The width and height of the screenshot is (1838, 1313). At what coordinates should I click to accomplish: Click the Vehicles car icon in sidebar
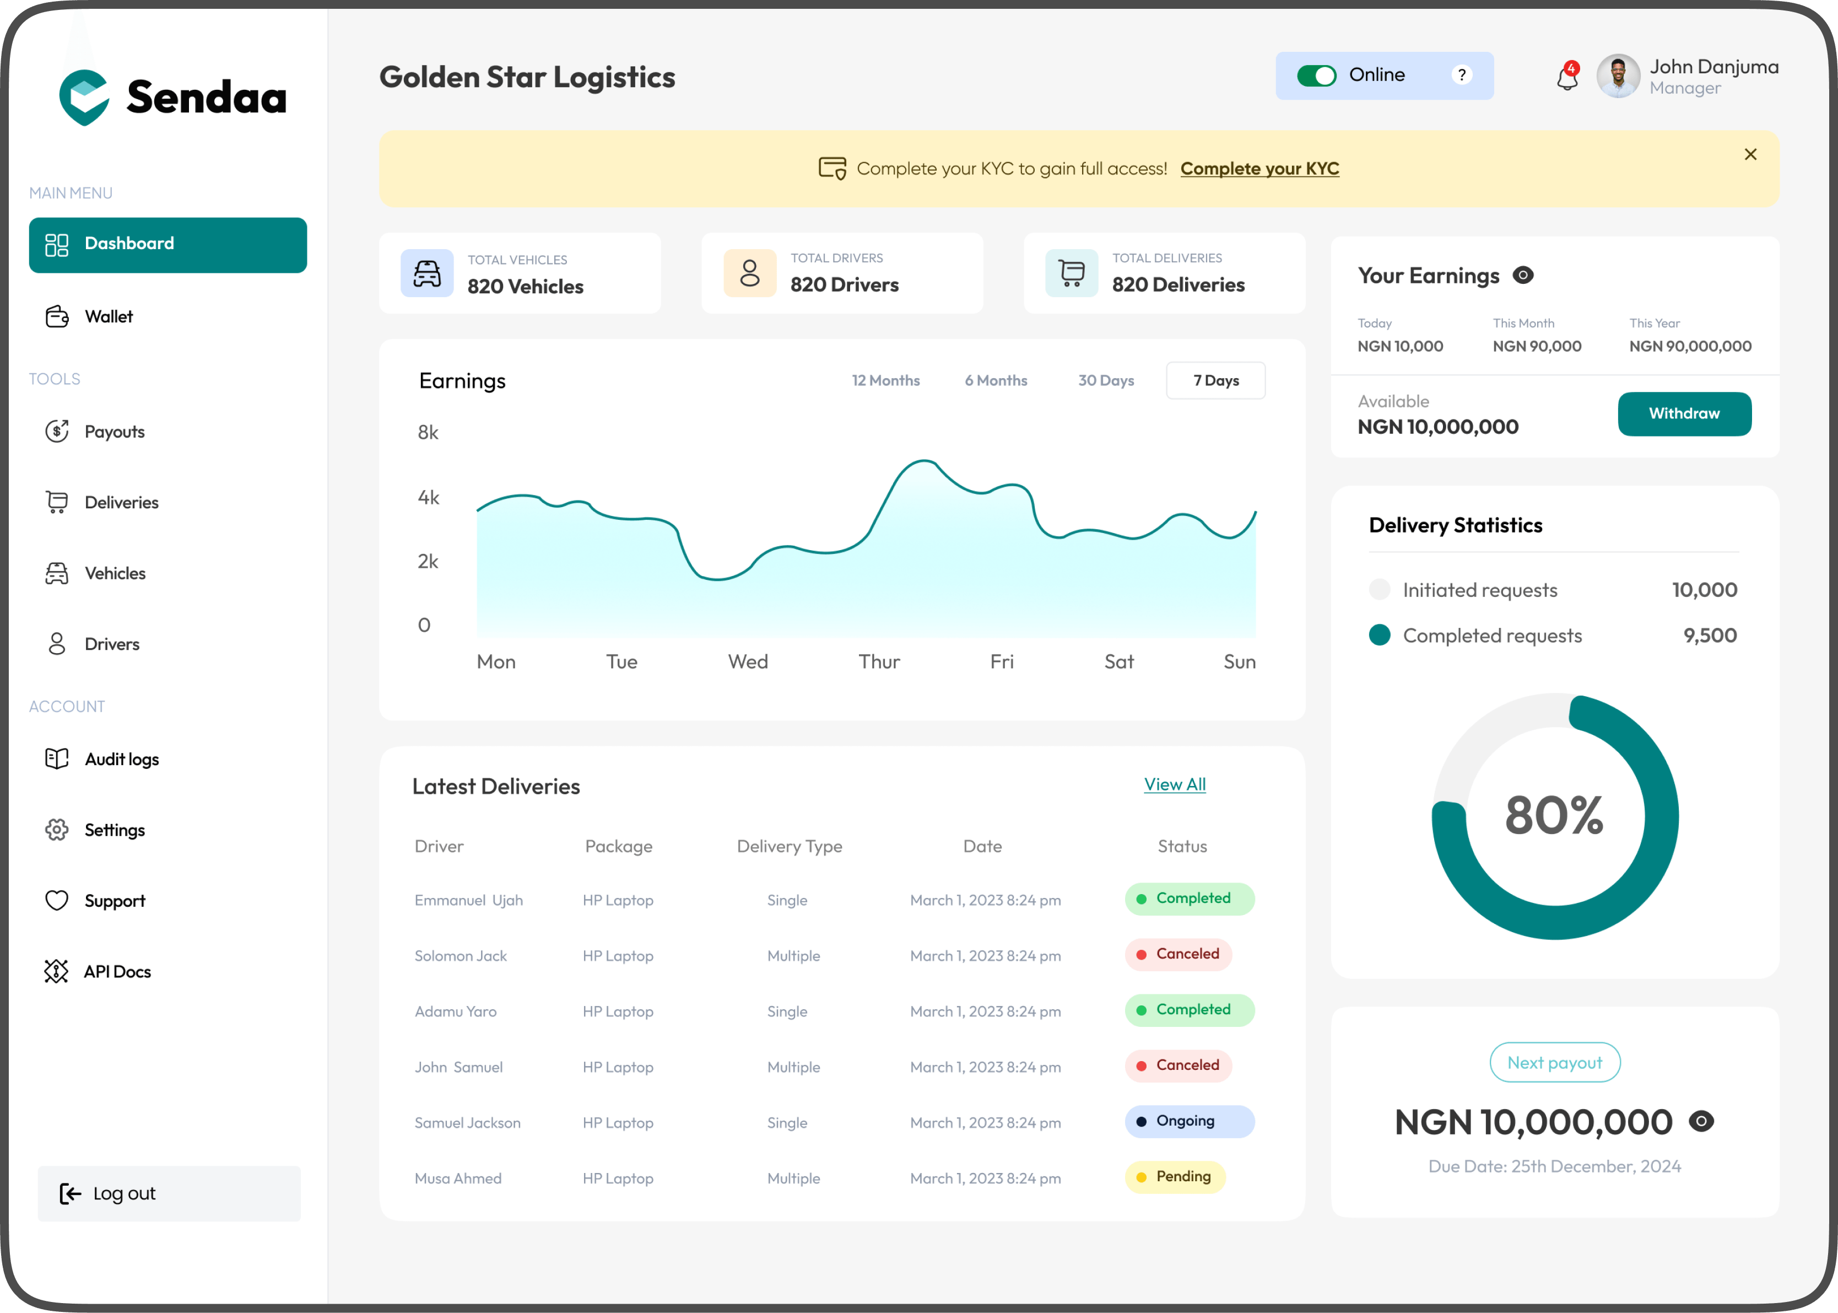pyautogui.click(x=57, y=573)
